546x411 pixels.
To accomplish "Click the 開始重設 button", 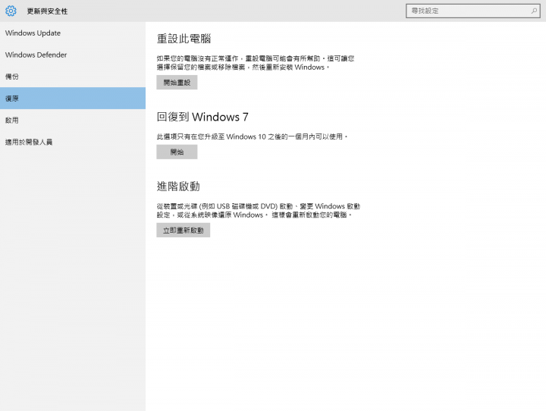I will (x=177, y=83).
